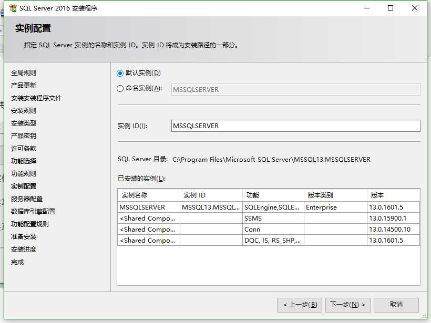Open 产品密钥 step in sidebar
This screenshot has width=431, height=323.
click(x=24, y=136)
